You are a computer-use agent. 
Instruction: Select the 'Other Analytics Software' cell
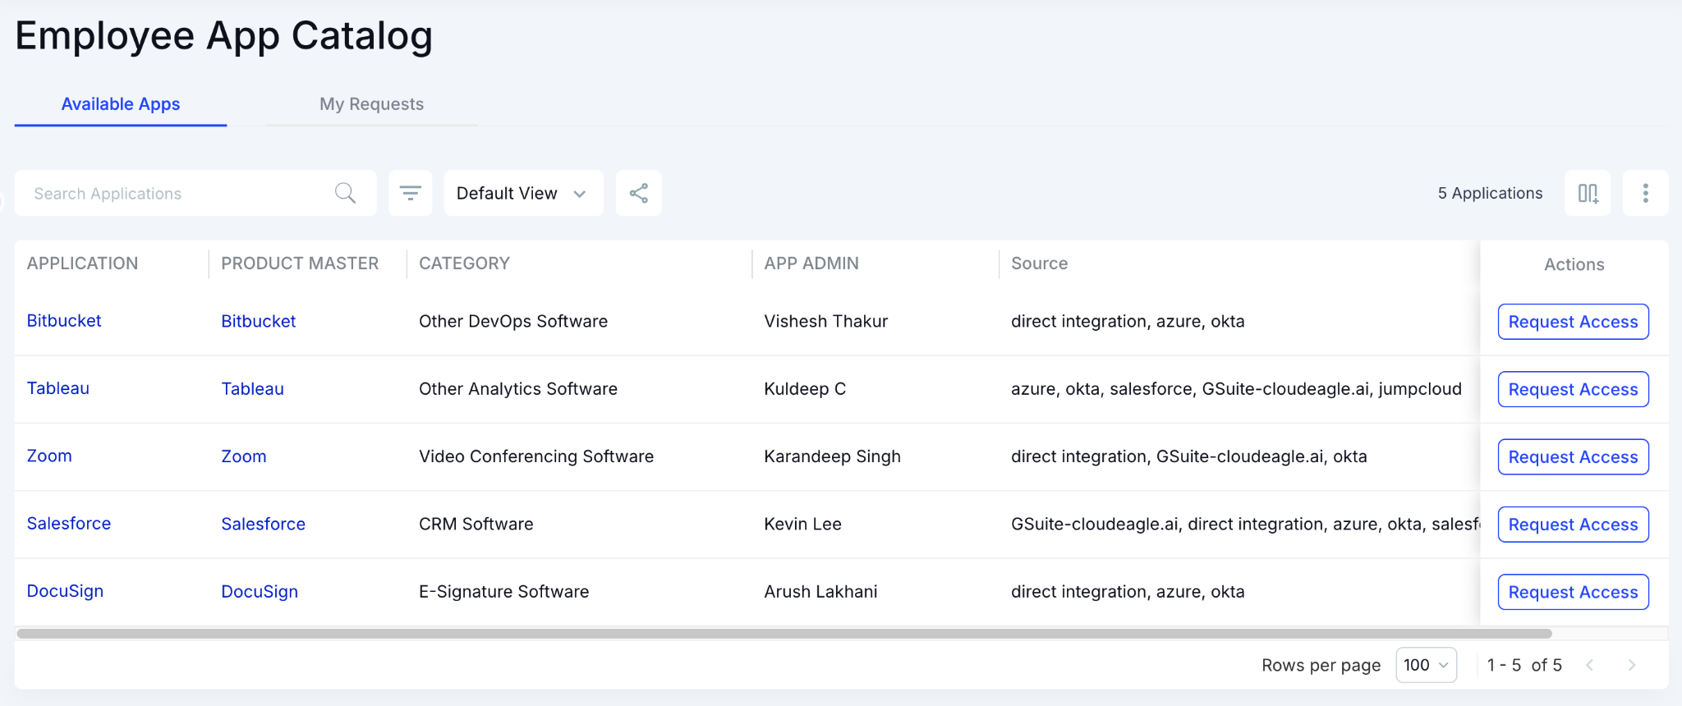pos(518,389)
